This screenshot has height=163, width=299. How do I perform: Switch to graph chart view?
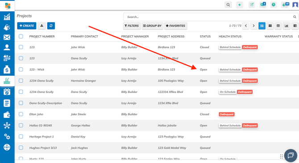tap(287, 26)
